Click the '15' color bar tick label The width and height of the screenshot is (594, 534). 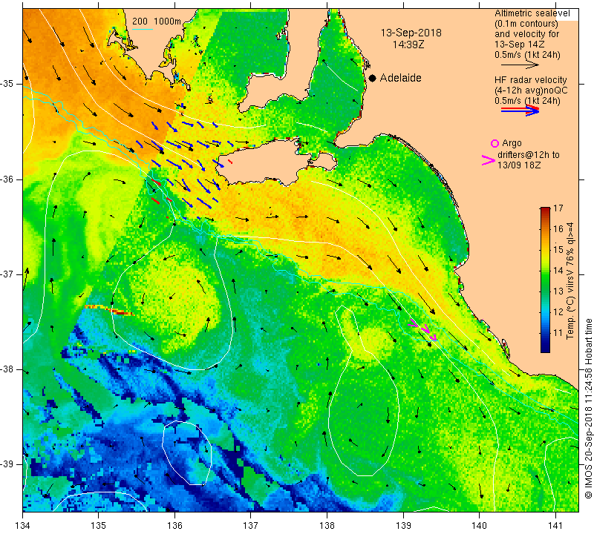click(x=558, y=249)
